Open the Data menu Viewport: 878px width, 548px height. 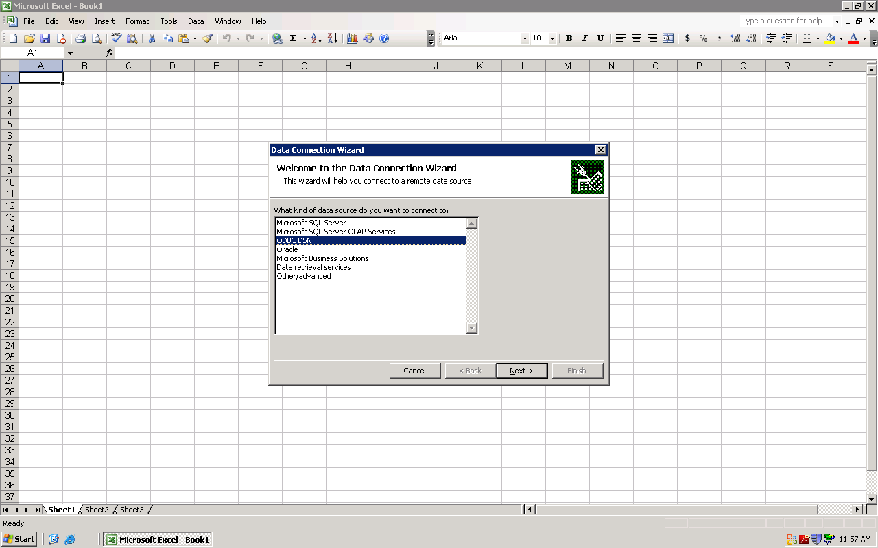[196, 21]
